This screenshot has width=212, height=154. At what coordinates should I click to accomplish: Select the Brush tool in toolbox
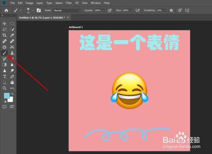pyautogui.click(x=4, y=53)
